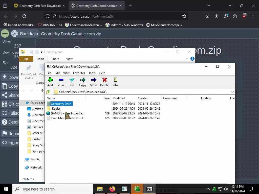This screenshot has width=259, height=194.
Task: Open a new Firefox tab
Action: 130,6
